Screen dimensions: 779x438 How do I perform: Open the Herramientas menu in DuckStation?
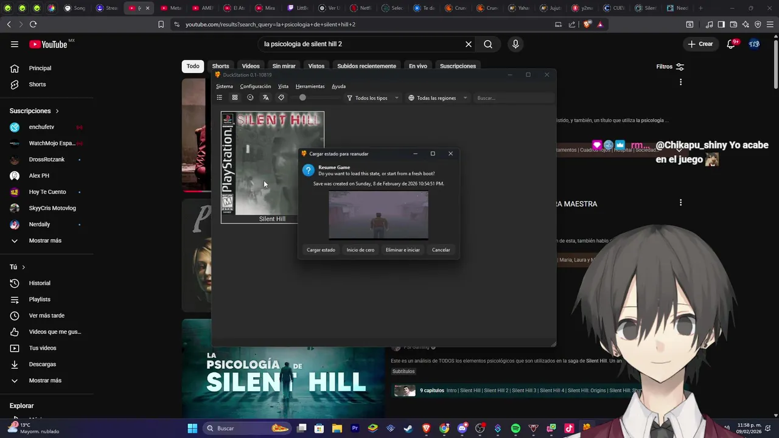[x=310, y=86]
